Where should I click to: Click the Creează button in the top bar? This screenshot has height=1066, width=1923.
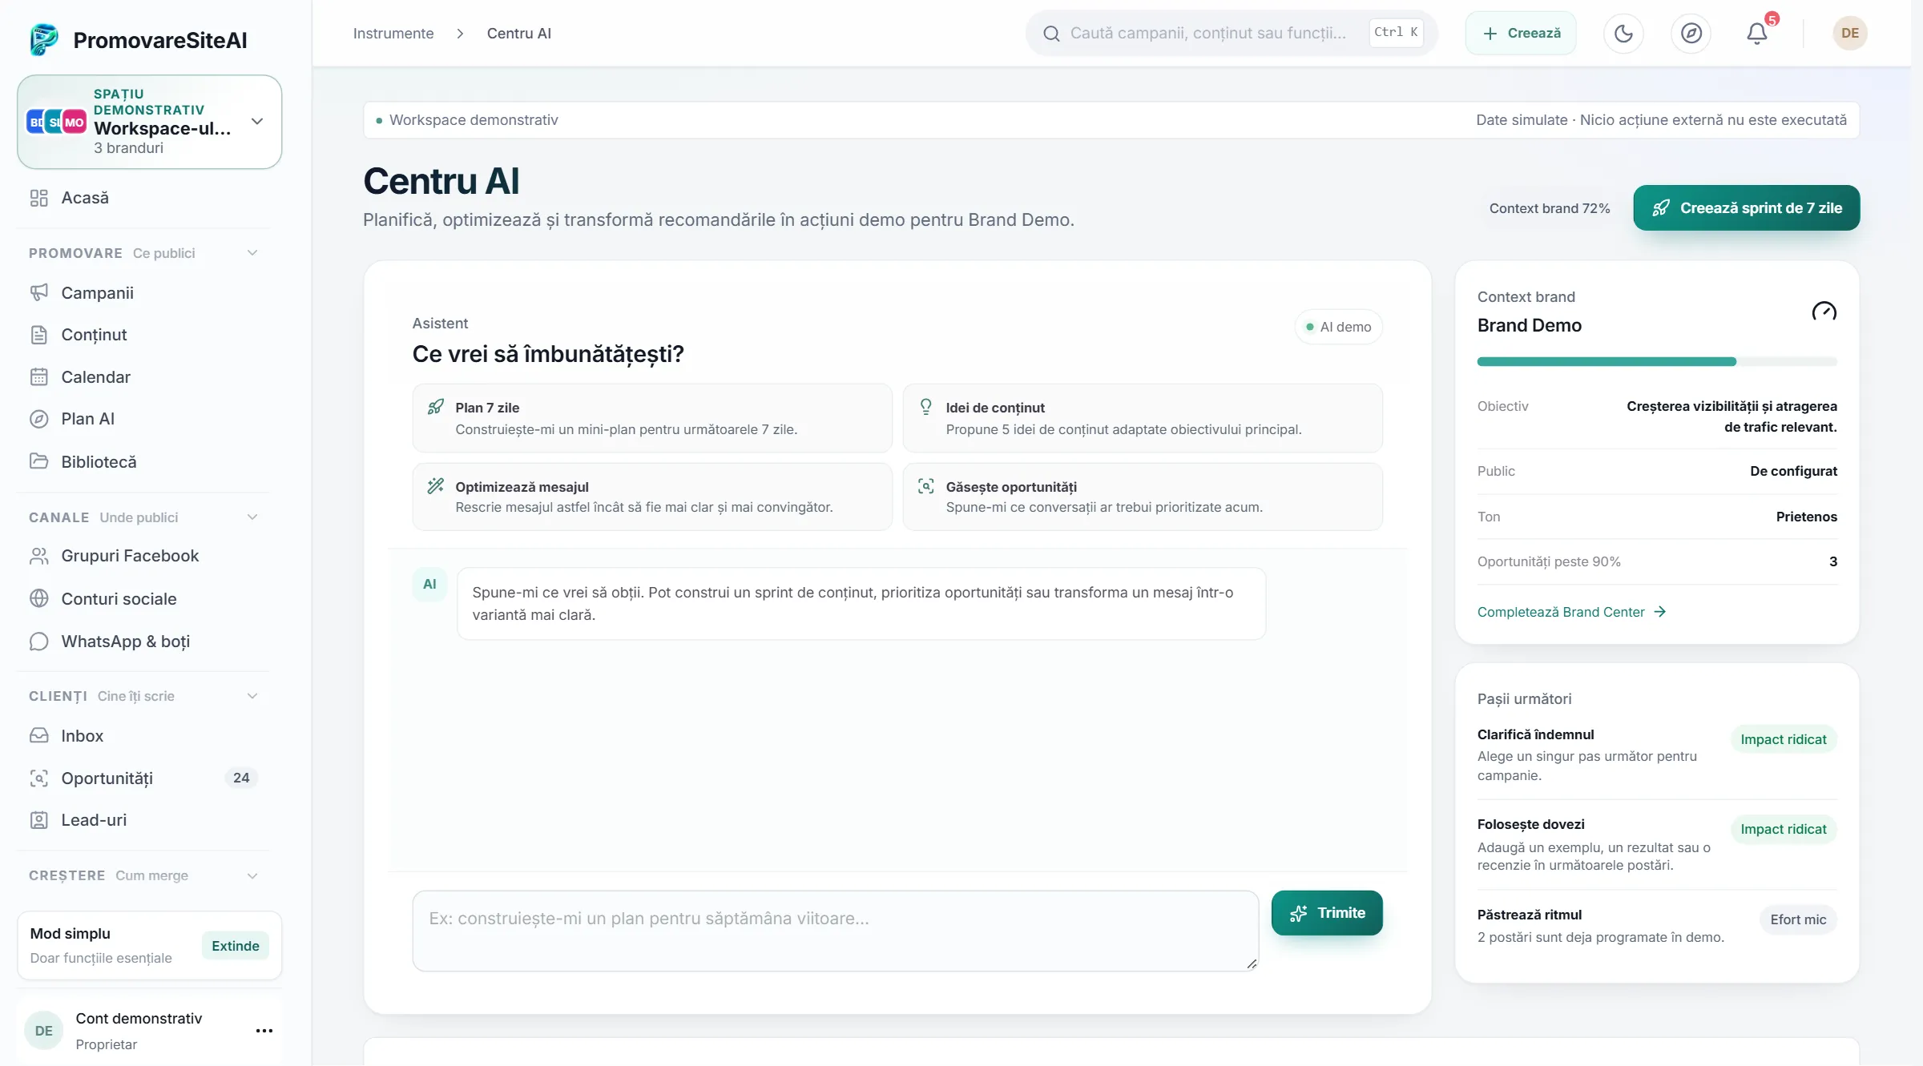1521,33
